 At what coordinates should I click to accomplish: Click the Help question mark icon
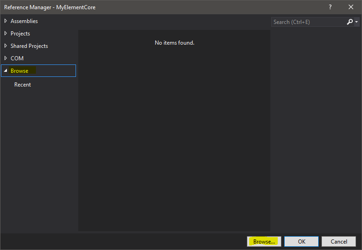(330, 7)
